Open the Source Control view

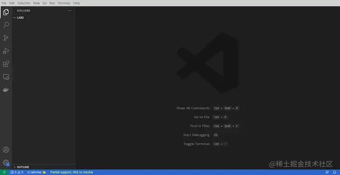(6, 38)
